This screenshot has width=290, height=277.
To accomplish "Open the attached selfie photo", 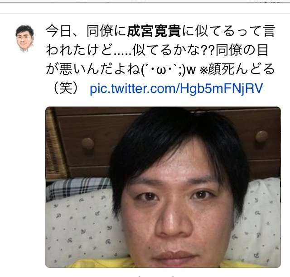I will pos(163,187).
